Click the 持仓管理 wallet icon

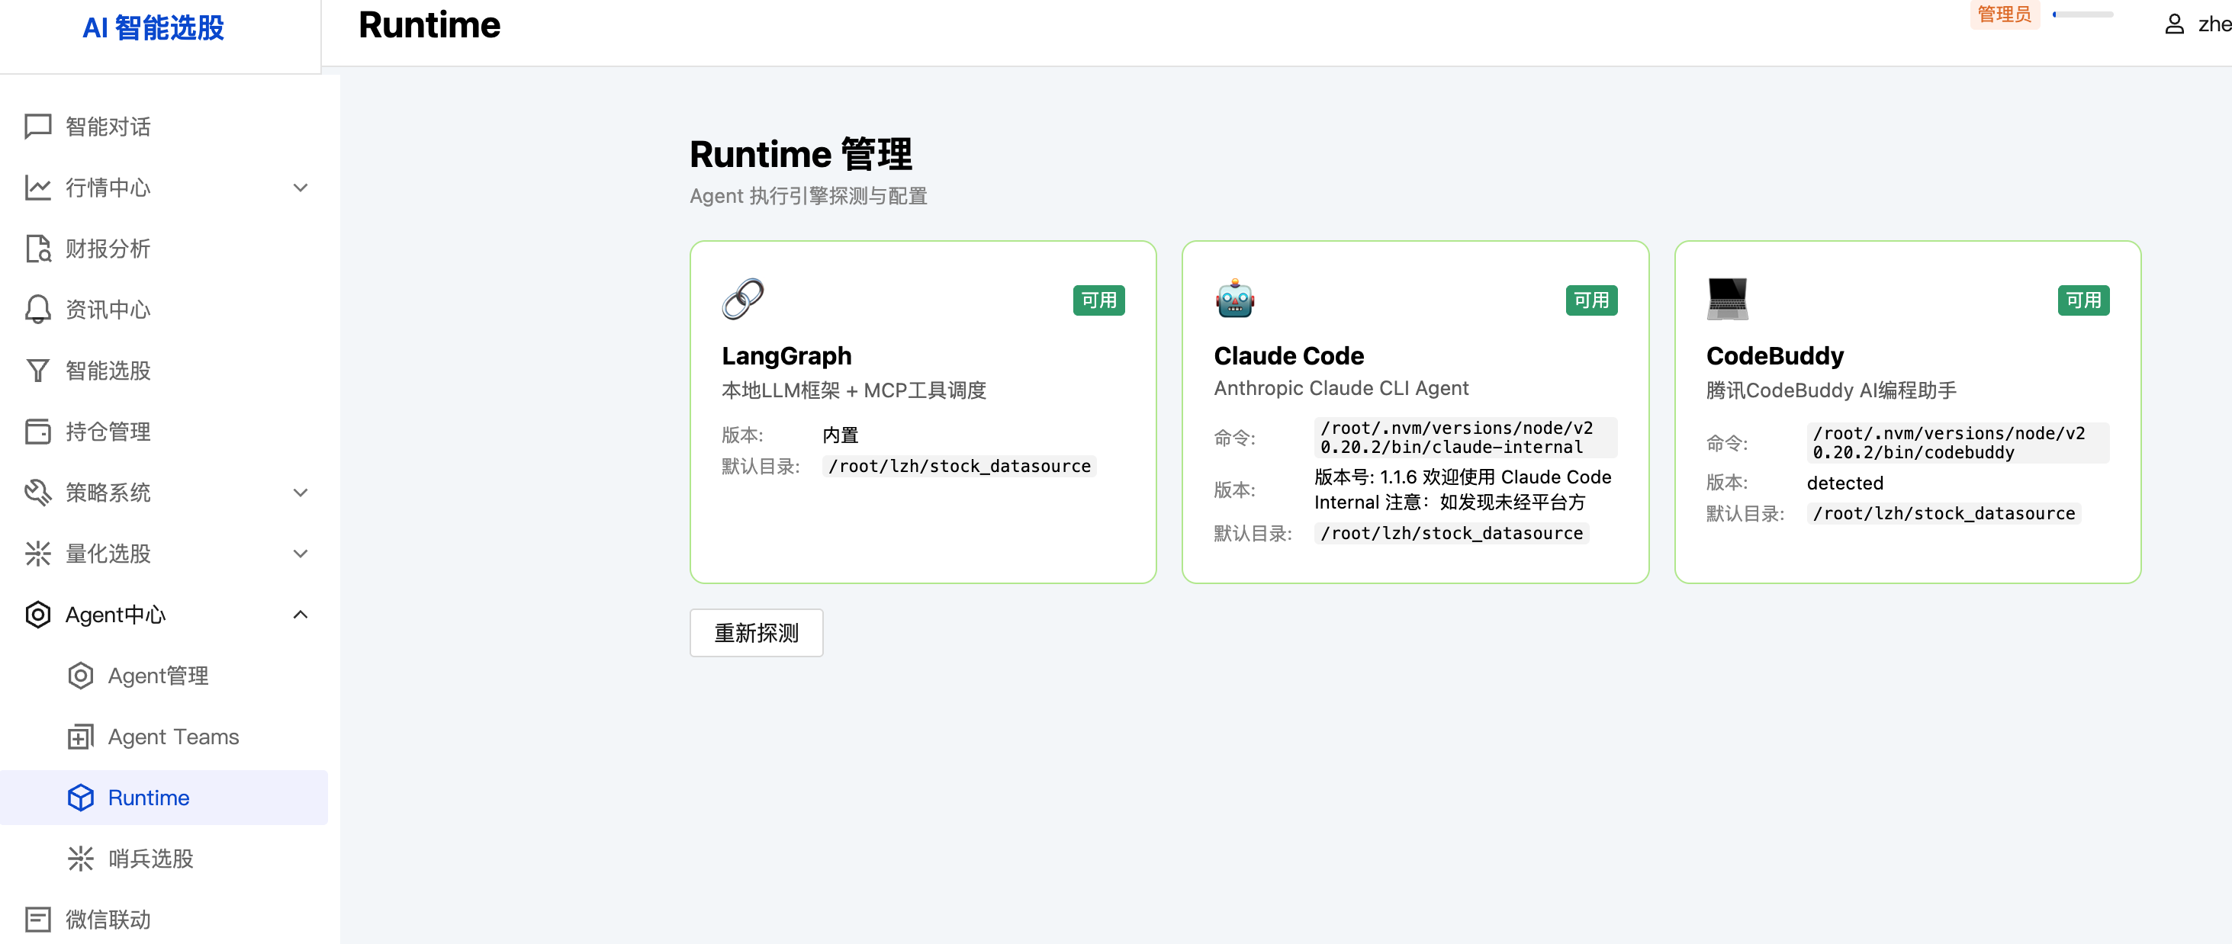38,432
